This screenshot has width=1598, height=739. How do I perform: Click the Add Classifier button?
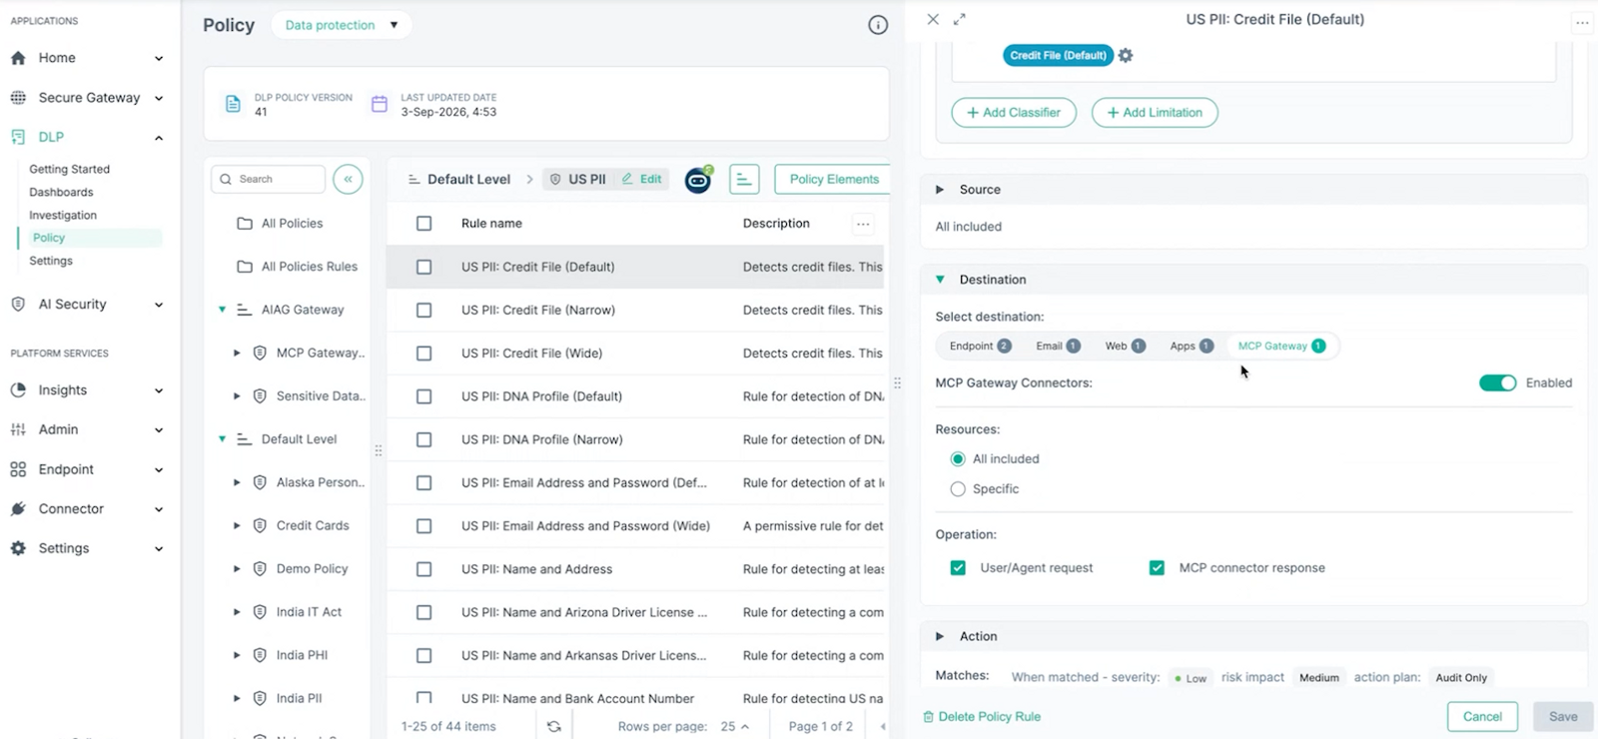coord(1014,113)
